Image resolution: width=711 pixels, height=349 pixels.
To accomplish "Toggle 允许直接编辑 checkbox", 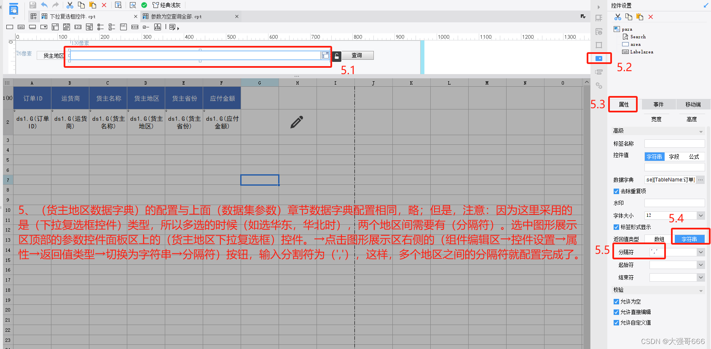I will tap(616, 312).
